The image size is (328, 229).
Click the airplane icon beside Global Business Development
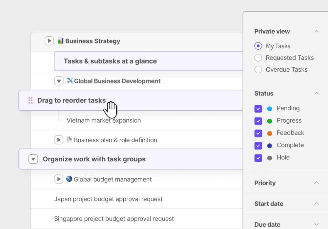[x=70, y=80]
